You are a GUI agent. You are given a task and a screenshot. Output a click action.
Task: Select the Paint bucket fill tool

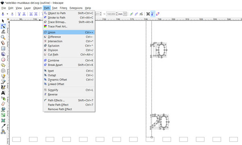[3, 110]
